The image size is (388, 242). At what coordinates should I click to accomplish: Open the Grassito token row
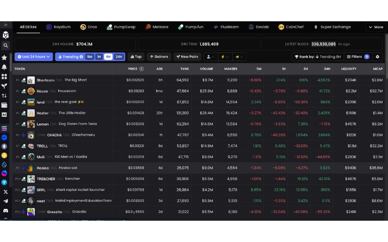point(198,212)
